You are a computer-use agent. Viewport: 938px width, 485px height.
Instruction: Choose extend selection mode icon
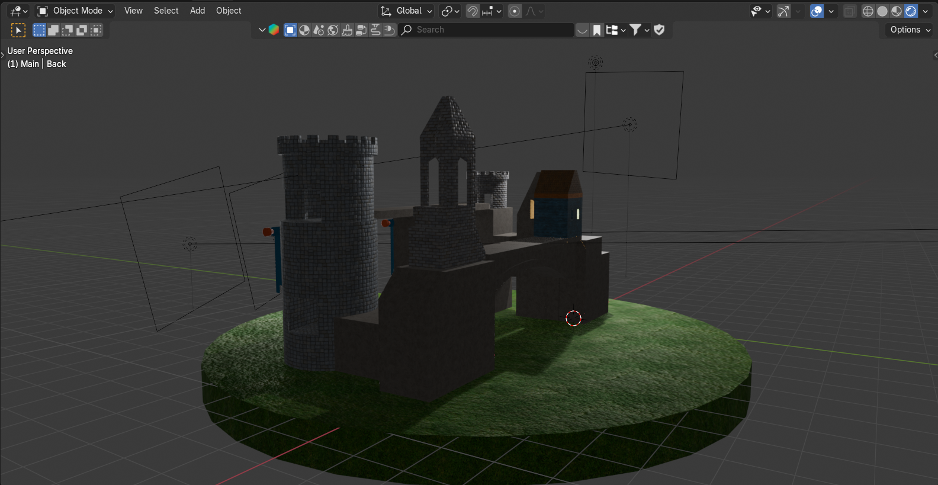coord(53,30)
